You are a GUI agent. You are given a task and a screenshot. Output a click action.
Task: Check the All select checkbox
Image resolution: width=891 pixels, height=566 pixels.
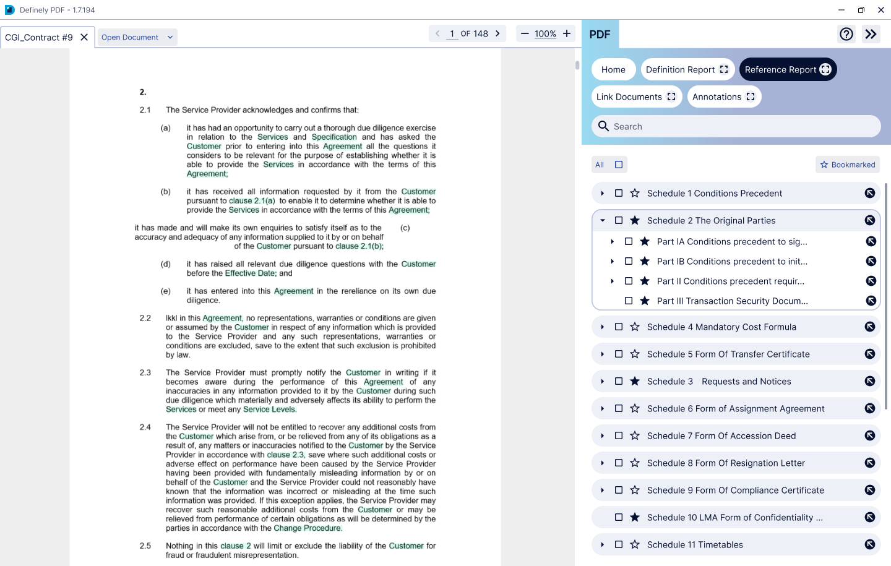[619, 165]
